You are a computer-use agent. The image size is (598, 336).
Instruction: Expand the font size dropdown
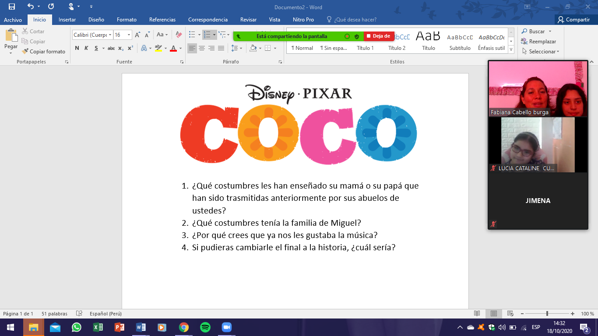click(x=129, y=35)
